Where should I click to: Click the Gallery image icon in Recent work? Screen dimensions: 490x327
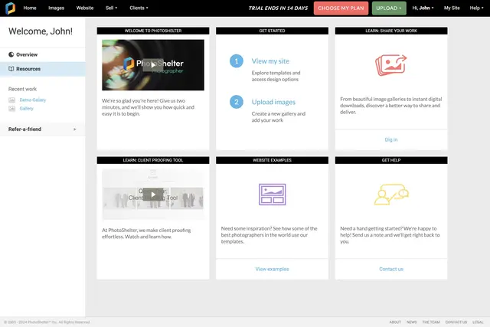click(12, 109)
